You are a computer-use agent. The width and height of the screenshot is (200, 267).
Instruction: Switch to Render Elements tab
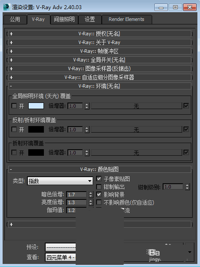(x=127, y=20)
